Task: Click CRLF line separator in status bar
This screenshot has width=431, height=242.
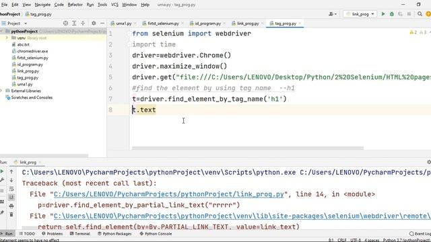Action: (x=341, y=240)
